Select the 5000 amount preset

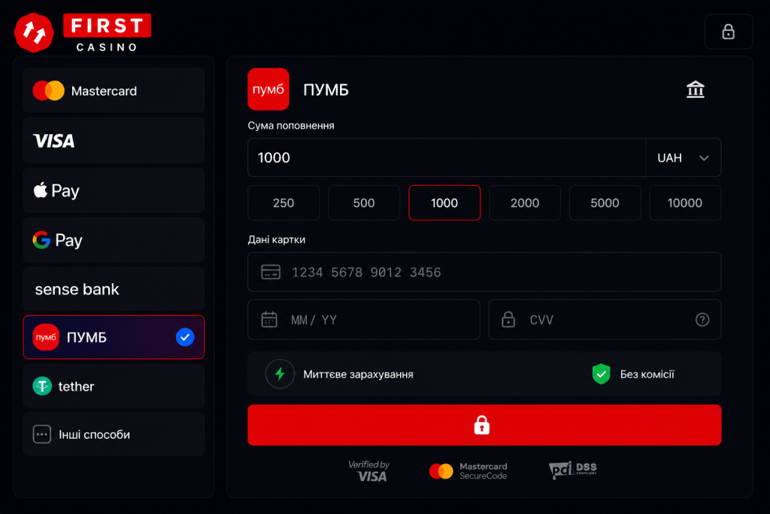(x=605, y=202)
